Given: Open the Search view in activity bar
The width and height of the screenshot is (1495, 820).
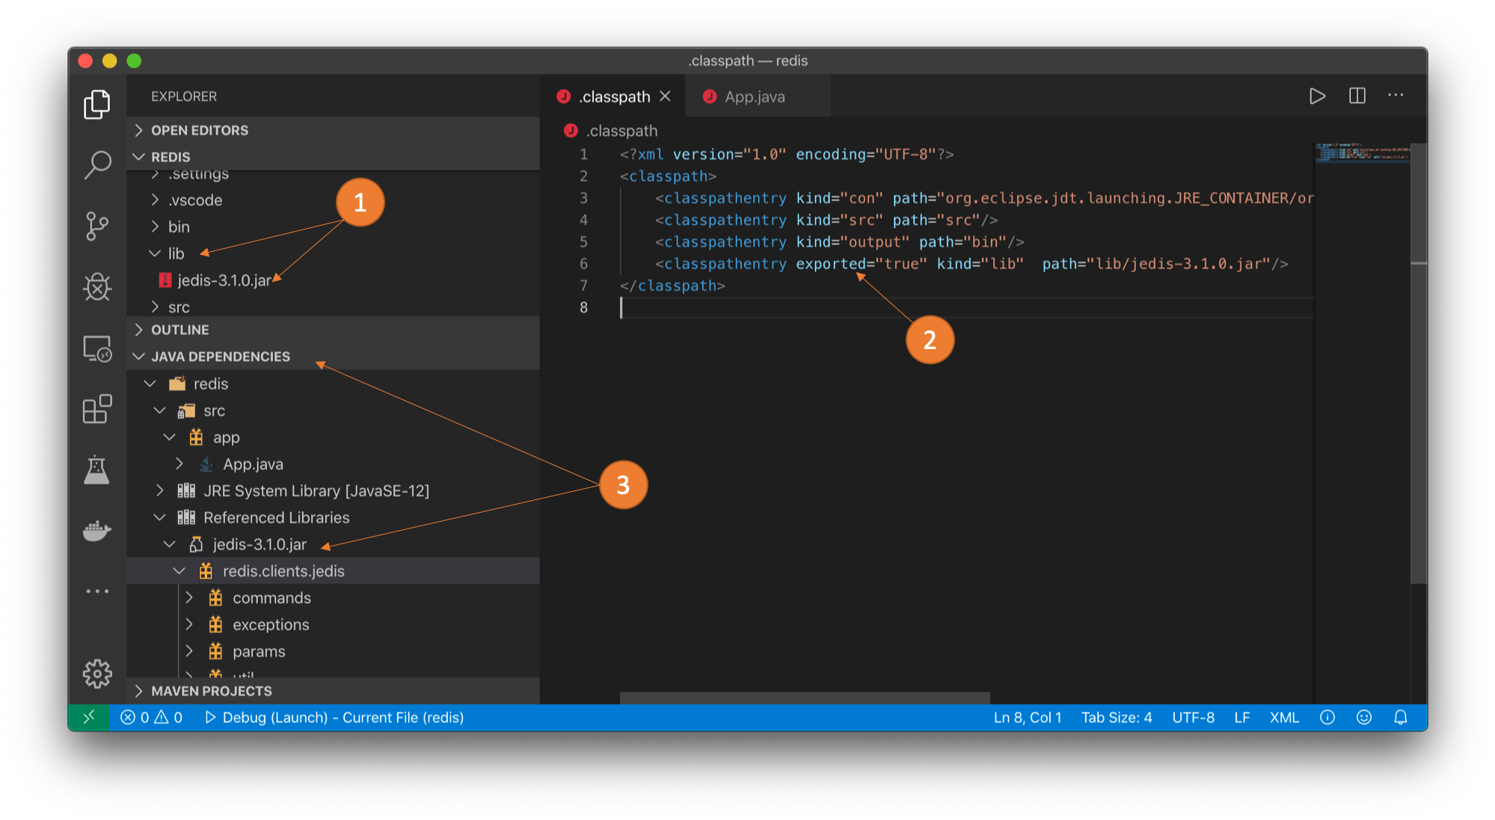Looking at the screenshot, I should click(x=97, y=164).
